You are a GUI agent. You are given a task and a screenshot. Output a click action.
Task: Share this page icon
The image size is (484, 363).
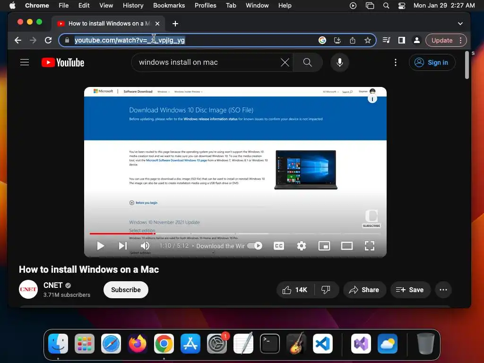353,40
